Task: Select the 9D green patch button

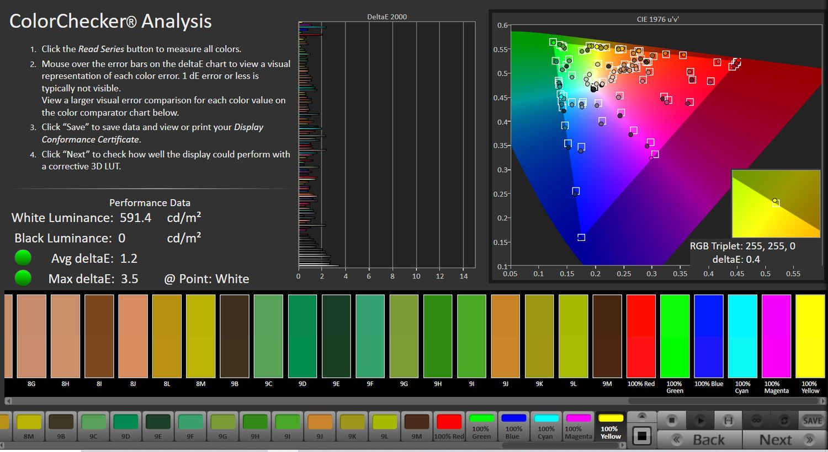Action: point(125,427)
